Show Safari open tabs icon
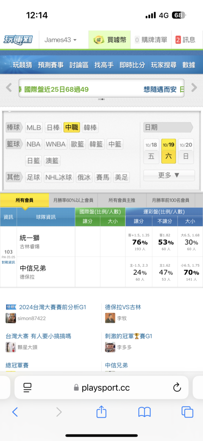The width and height of the screenshot is (203, 441). [187, 412]
